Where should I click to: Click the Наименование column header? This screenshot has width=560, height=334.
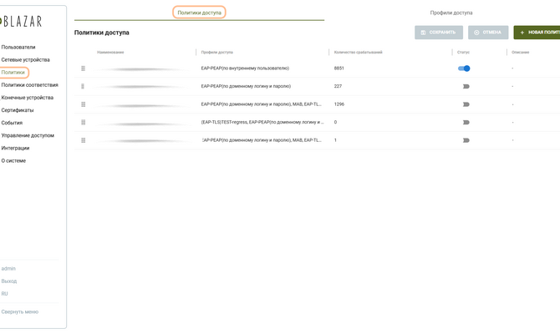110,52
